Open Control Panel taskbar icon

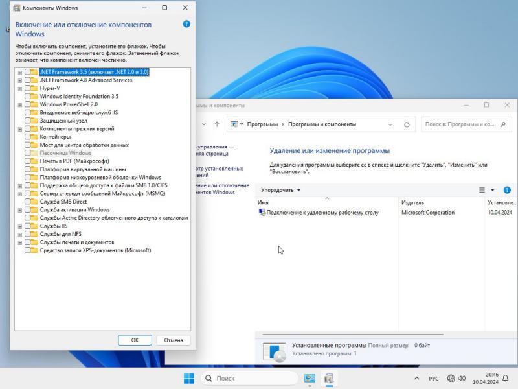point(310,379)
